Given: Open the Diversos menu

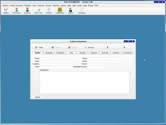Looking at the screenshot, I should tap(48, 6).
